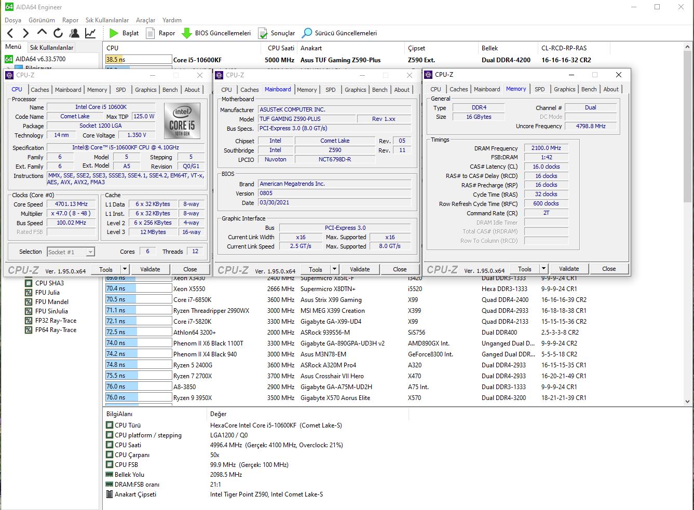This screenshot has height=510, width=694.
Task: Open the Yardım menu
Action: [172, 20]
